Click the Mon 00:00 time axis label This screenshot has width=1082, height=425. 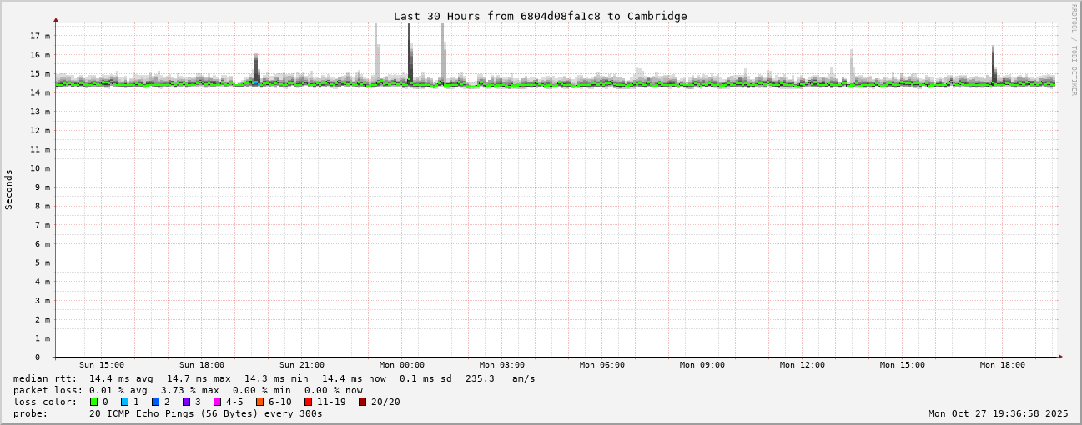coord(401,365)
